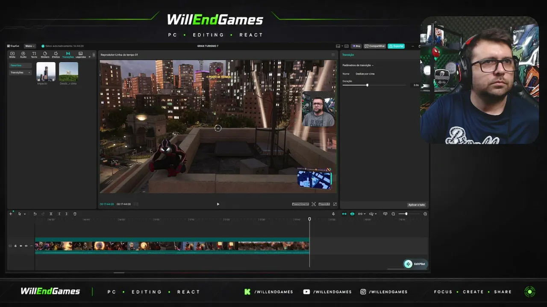
Task: Open the player panel options menu
Action: (333, 55)
